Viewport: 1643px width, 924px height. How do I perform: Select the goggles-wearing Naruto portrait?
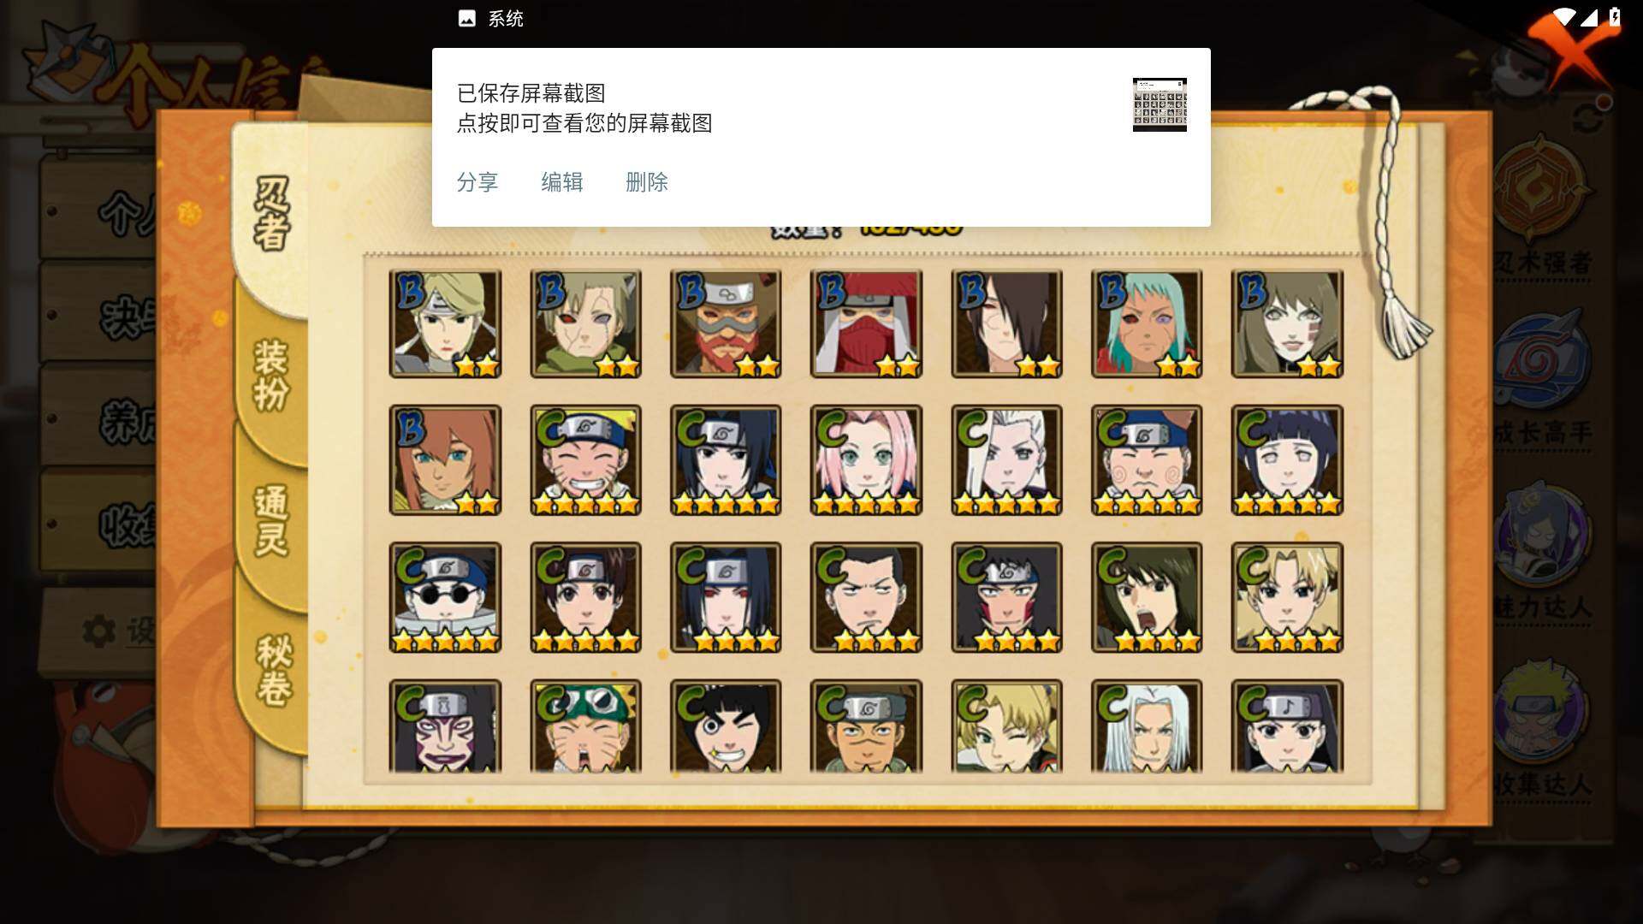click(x=585, y=726)
